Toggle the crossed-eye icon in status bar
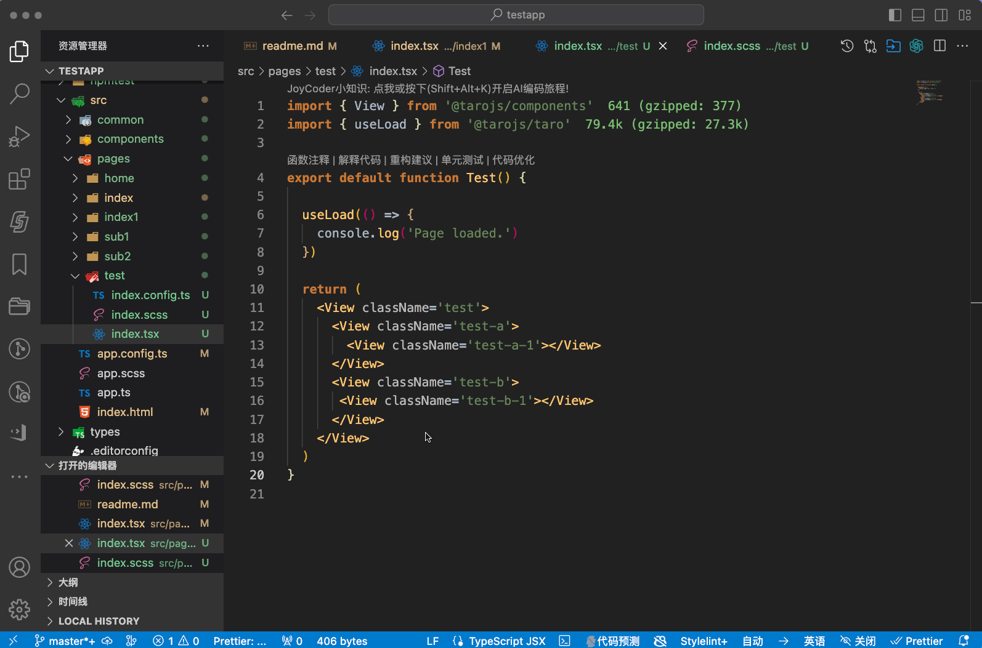Viewport: 982px width, 648px height. coord(660,641)
